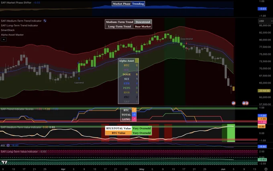Click the sparkle icon beside SAFi Medium-Term Trend Indicator

[45, 21]
